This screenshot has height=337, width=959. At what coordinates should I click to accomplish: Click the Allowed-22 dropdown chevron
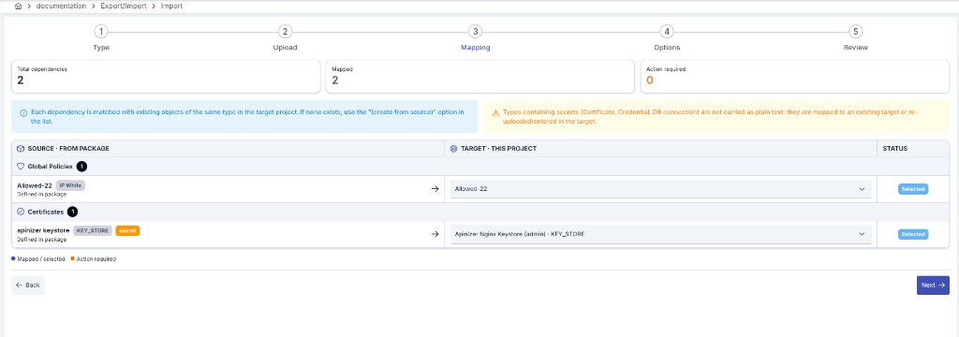pos(862,189)
